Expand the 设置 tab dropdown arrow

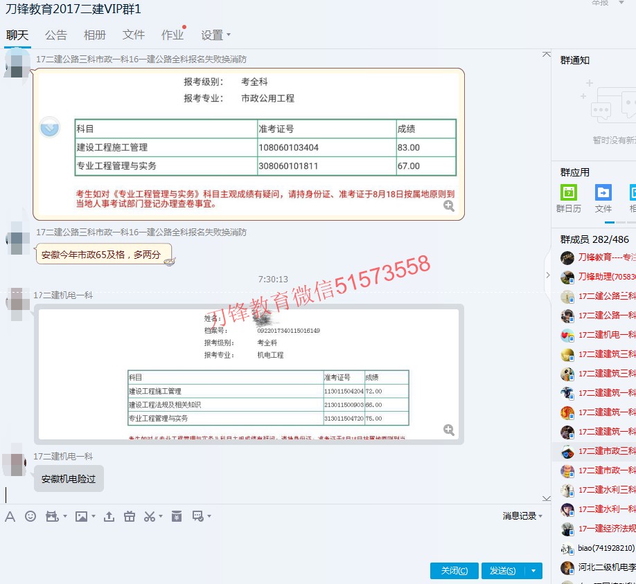coord(229,35)
